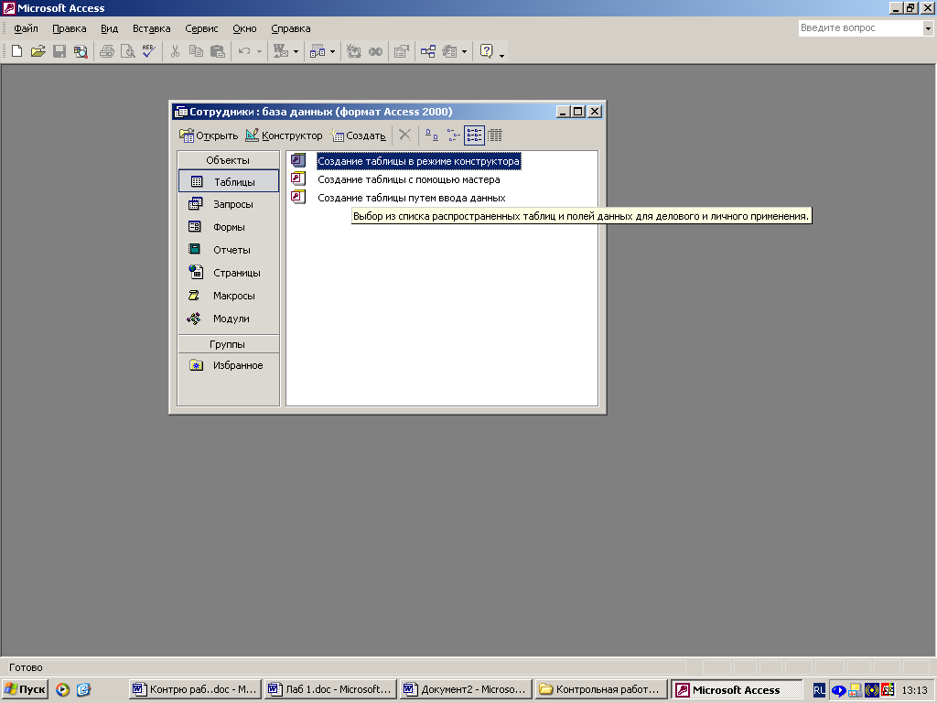Select Создание таблицы в режиме конструктора

418,161
